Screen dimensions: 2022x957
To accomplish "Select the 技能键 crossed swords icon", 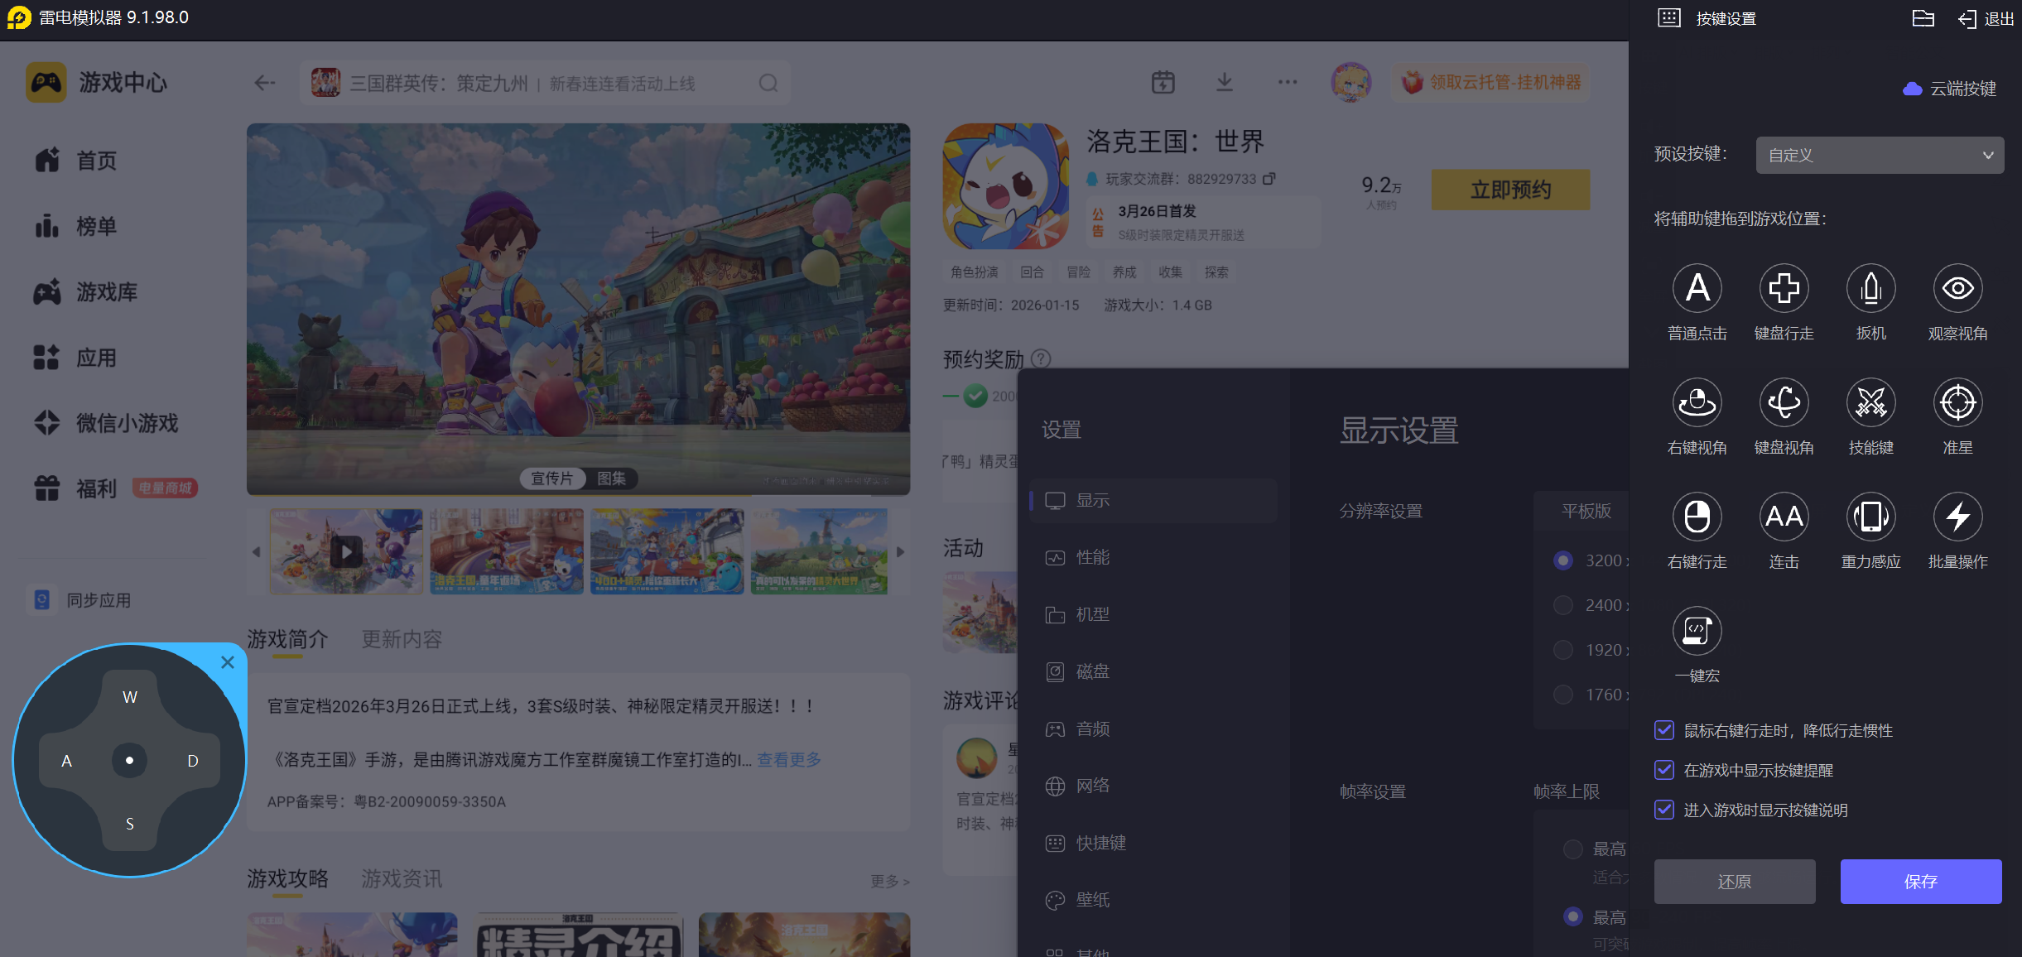I will 1870,403.
